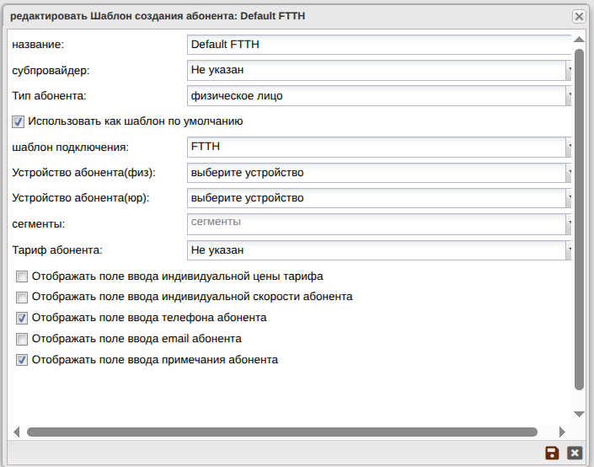The width and height of the screenshot is (594, 467).
Task: Click the название text field
Action: 379,44
